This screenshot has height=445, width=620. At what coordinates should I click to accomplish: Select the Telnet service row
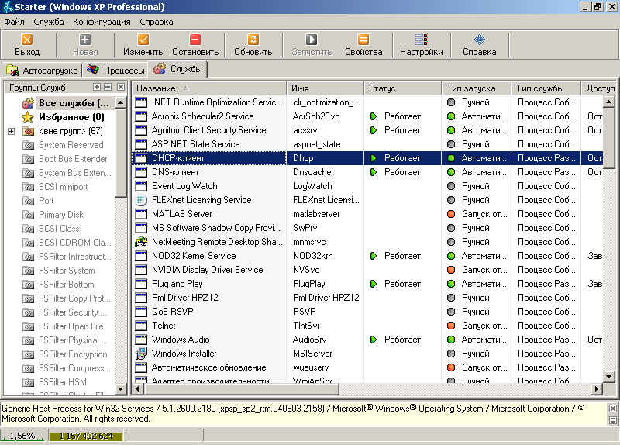tap(367, 326)
